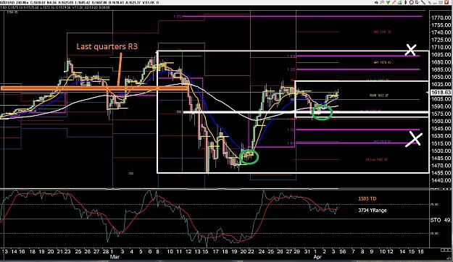This screenshot has width=453, height=262.
Task: Click the 1545.00 price axis label
Action: point(441,128)
